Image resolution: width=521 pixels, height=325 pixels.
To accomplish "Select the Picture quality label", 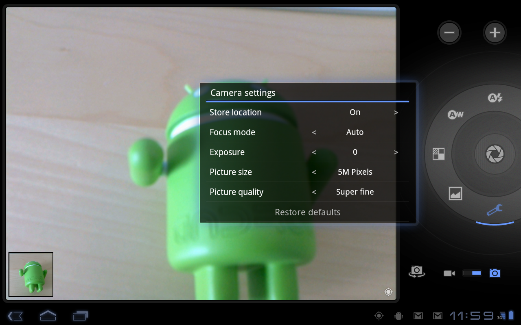I will pos(236,192).
